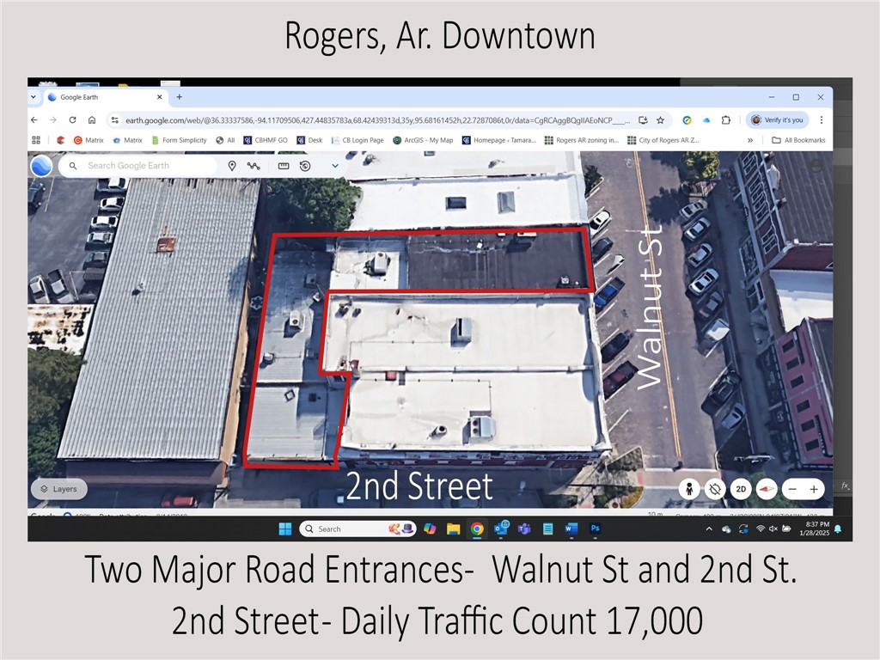Expand the hidden bookmarks overflow chevron
Image resolution: width=880 pixels, height=660 pixels.
(x=750, y=140)
